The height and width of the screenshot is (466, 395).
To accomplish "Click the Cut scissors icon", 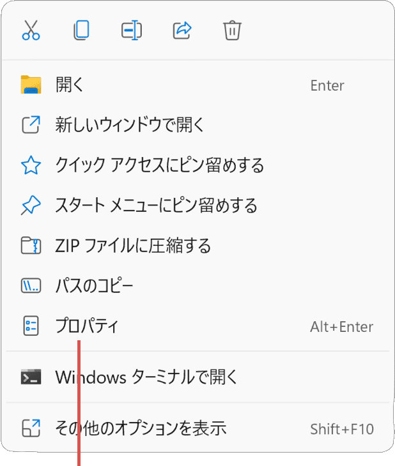I will pyautogui.click(x=31, y=30).
